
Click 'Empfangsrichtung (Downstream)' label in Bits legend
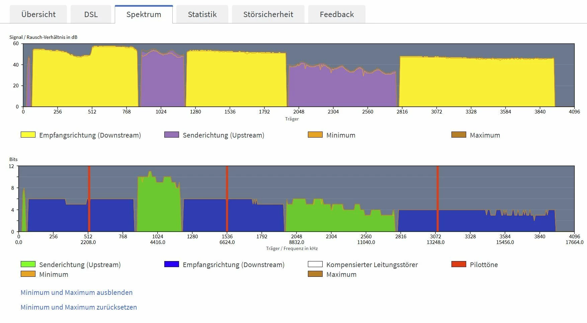tap(234, 265)
